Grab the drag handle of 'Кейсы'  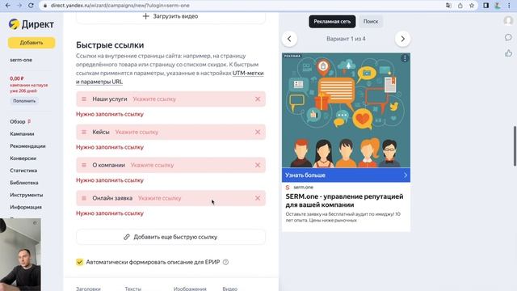84,132
